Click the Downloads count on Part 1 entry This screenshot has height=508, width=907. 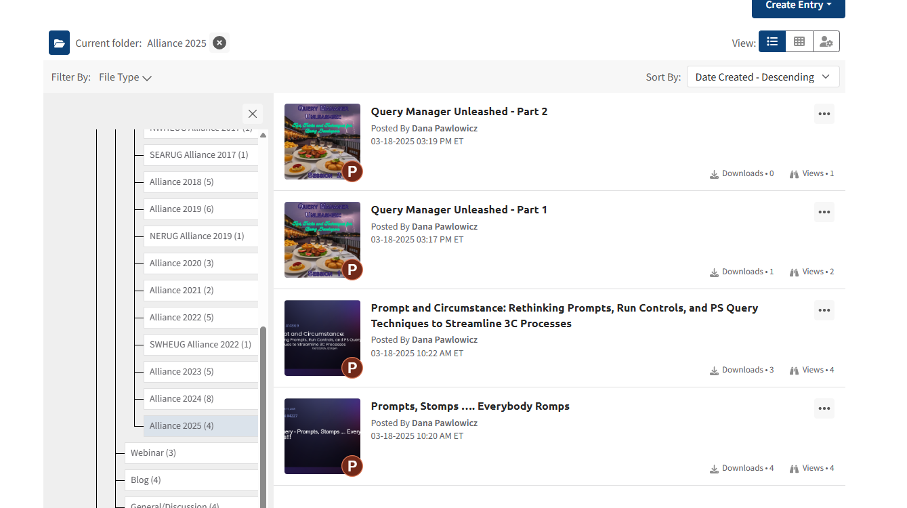click(748, 272)
